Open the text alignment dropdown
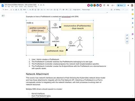 click(39, 10)
